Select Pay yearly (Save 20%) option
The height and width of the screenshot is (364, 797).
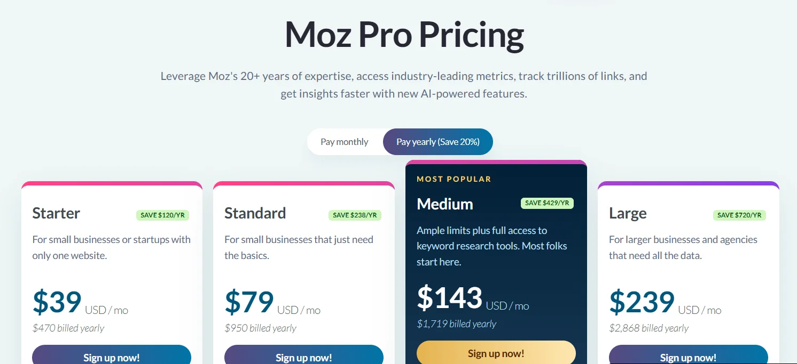click(437, 142)
